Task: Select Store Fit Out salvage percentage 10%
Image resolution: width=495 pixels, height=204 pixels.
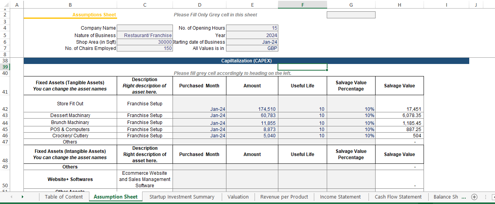Action: tap(351, 104)
